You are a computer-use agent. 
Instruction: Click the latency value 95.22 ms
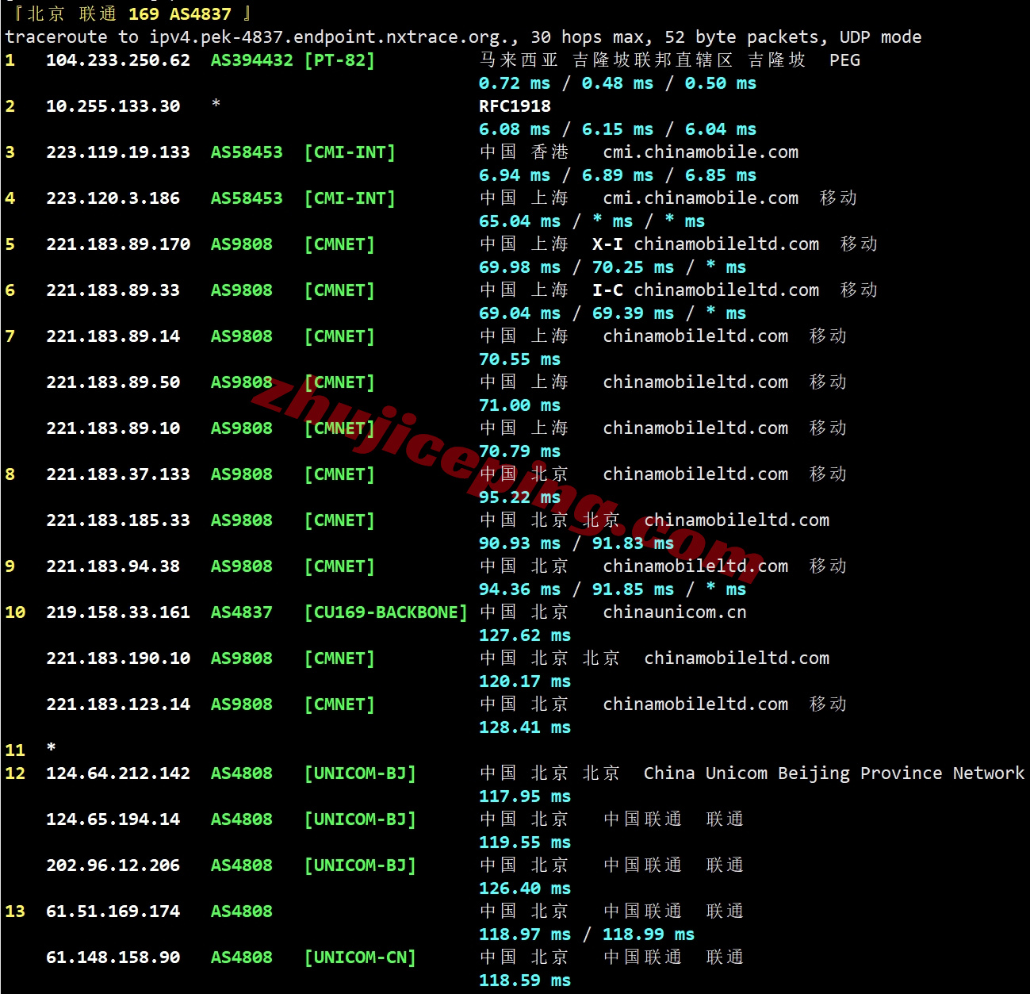[519, 497]
